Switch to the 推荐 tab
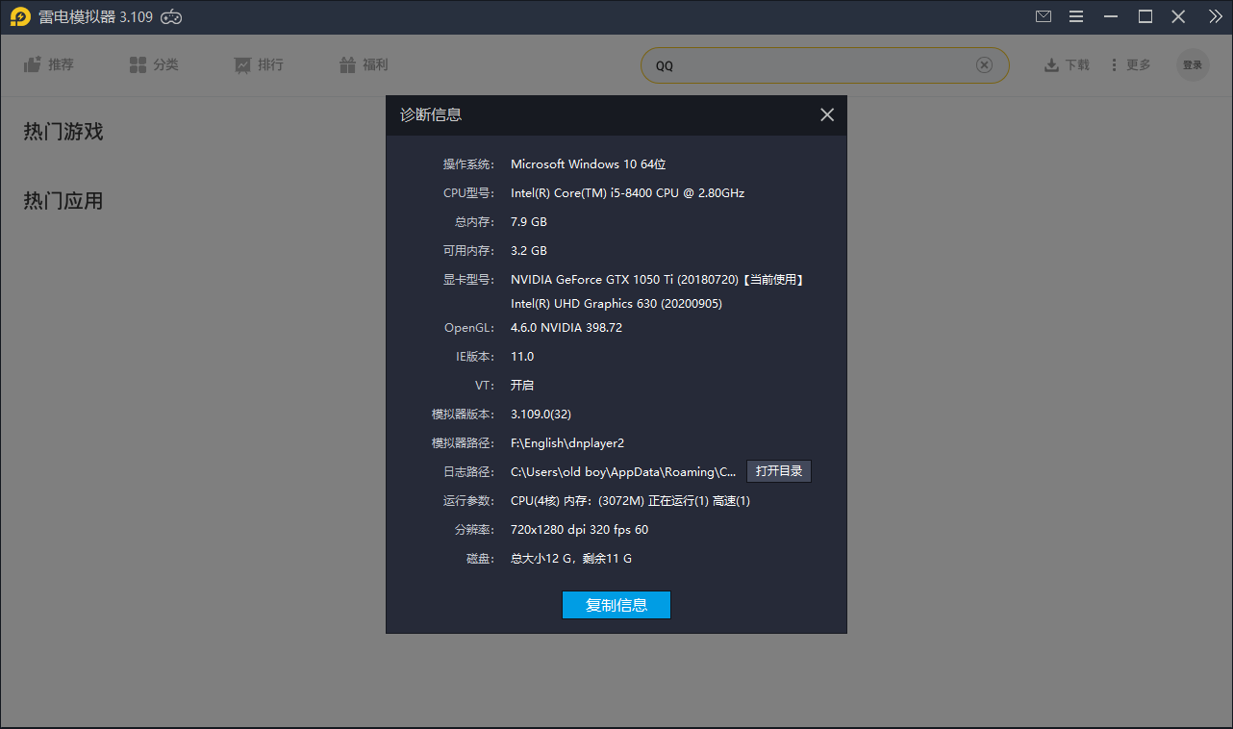The image size is (1233, 729). point(49,64)
